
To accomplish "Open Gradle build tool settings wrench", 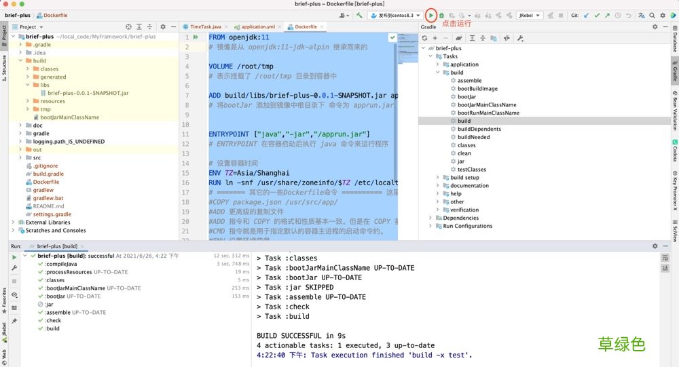I will [x=521, y=38].
